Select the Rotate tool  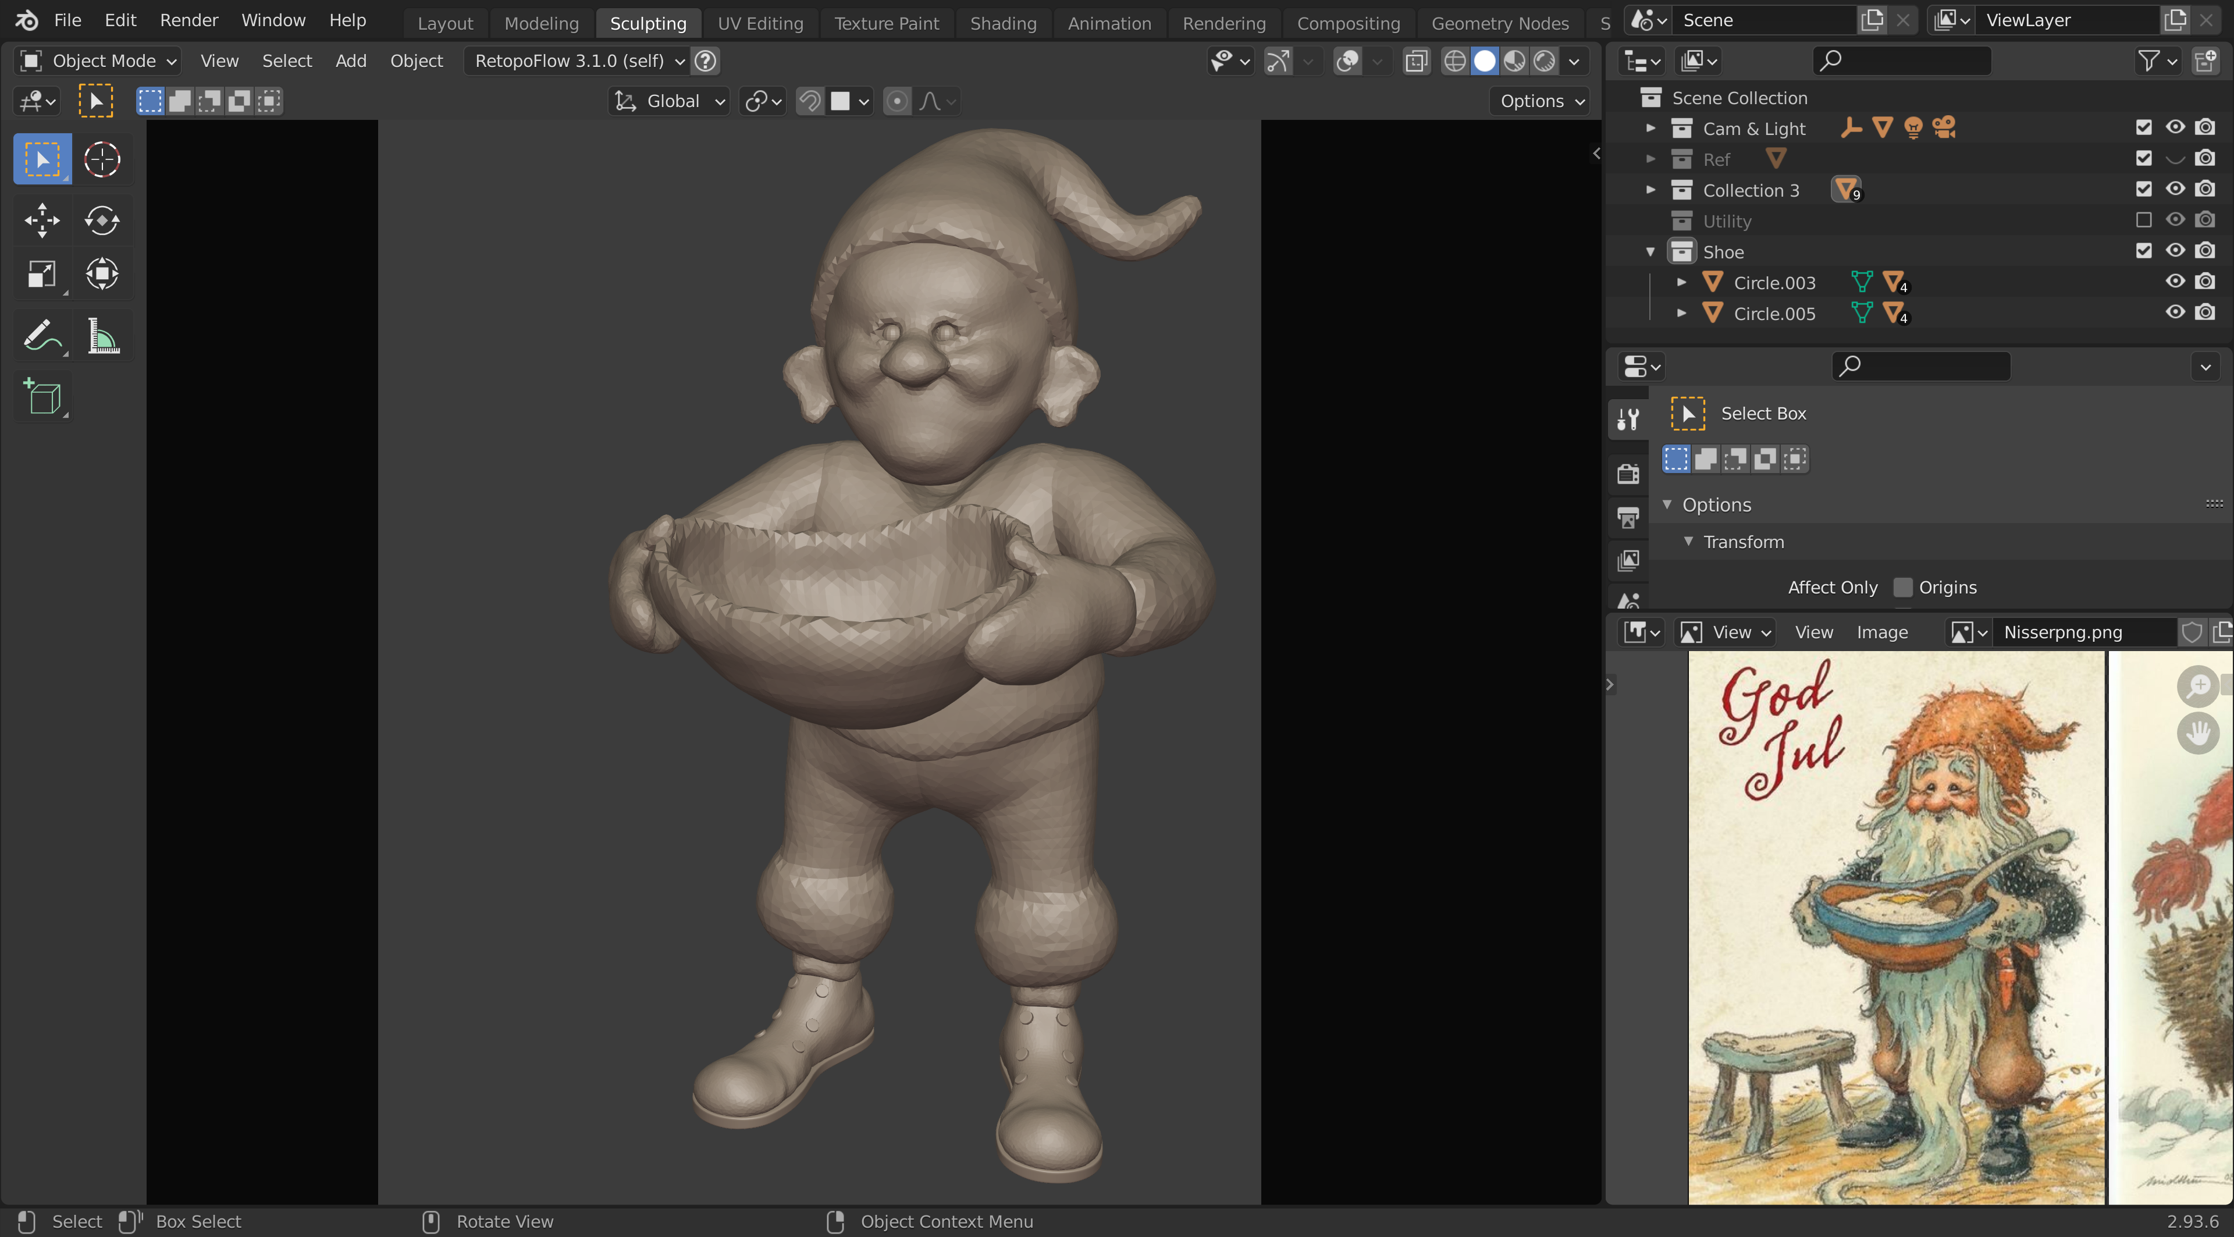(x=101, y=221)
